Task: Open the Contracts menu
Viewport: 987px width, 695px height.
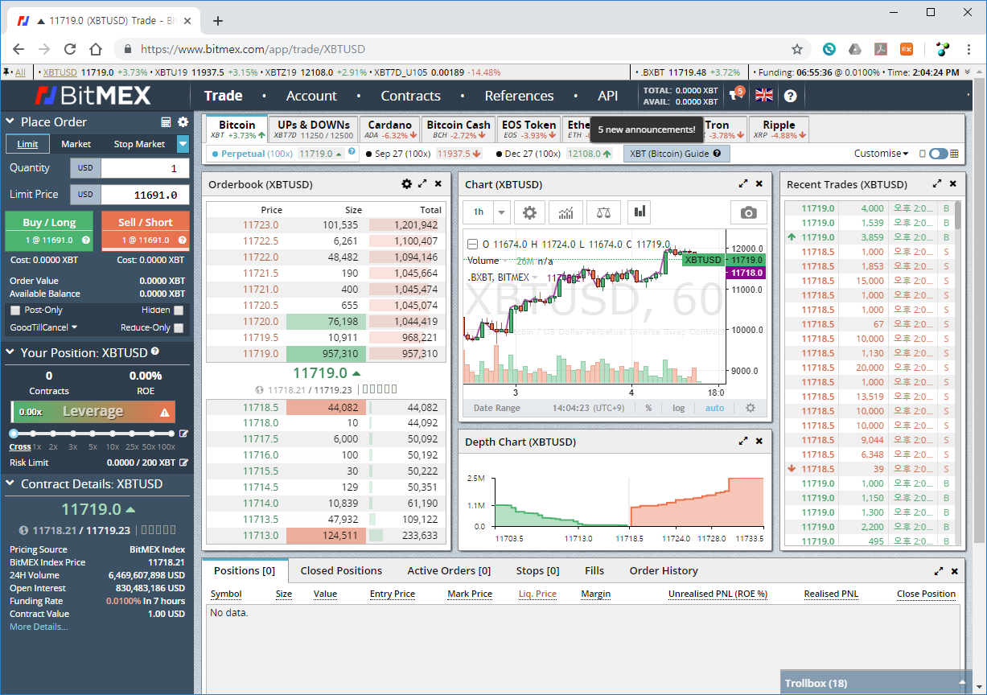Action: (410, 96)
